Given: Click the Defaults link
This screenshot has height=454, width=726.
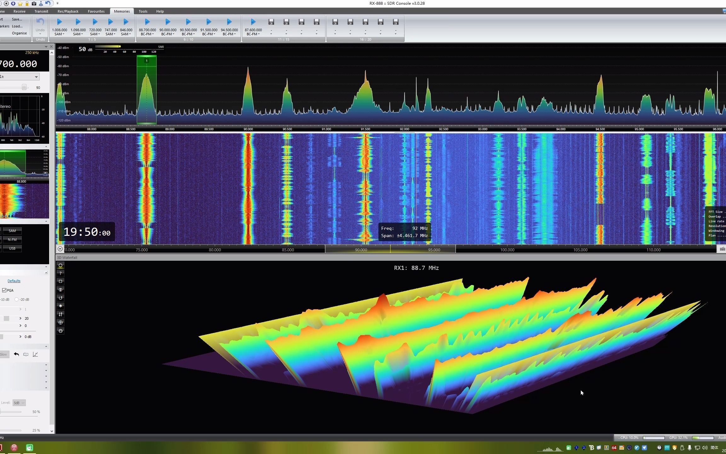Looking at the screenshot, I should pos(14,281).
